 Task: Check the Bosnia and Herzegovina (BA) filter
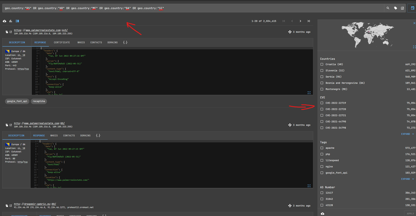(x=322, y=83)
